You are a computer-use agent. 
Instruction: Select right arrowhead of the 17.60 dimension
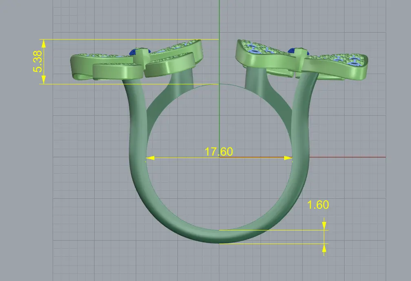click(288, 158)
